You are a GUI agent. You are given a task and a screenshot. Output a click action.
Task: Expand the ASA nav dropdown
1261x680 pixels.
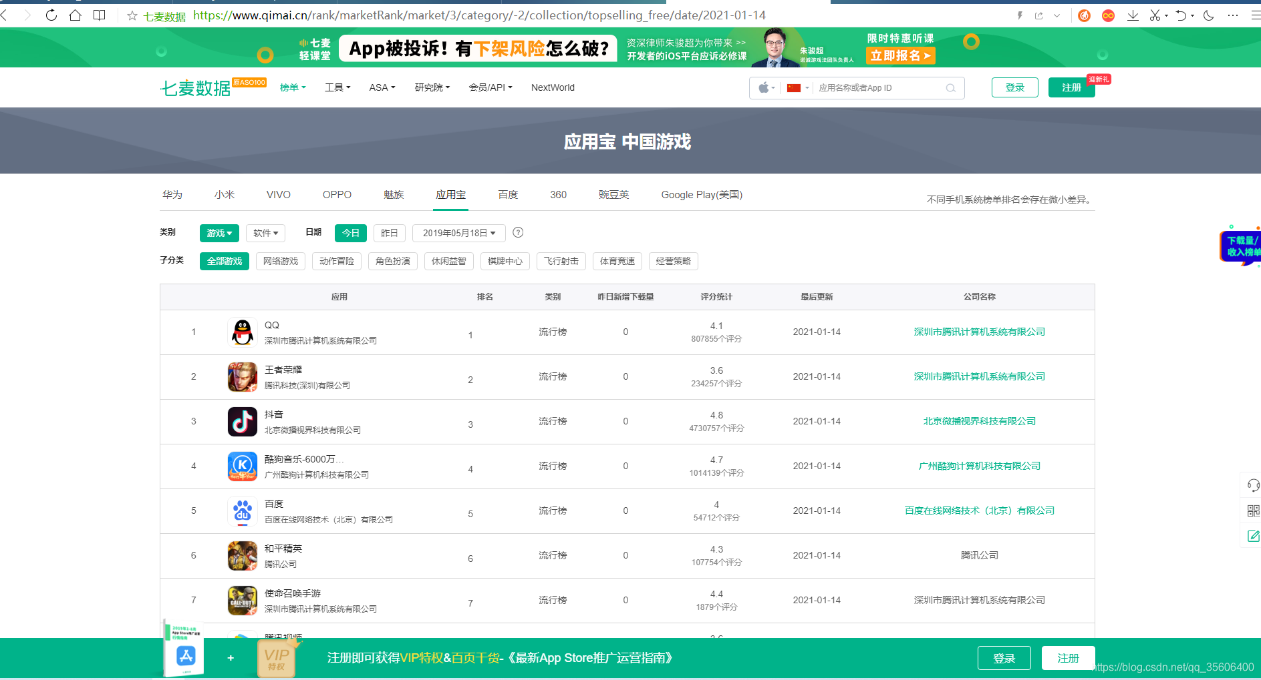382,87
